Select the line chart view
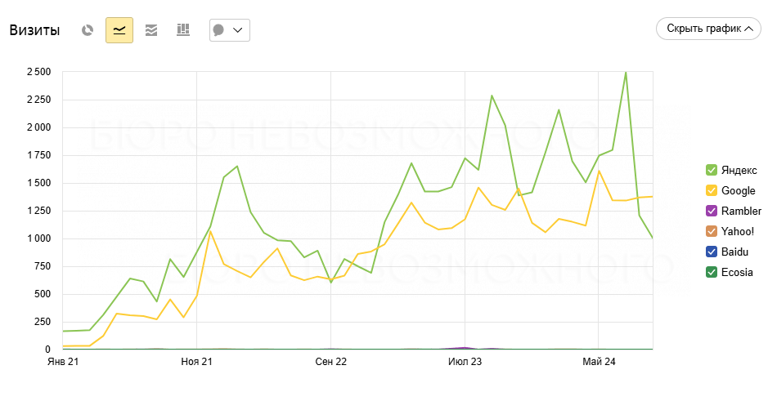The width and height of the screenshot is (768, 401). [119, 30]
